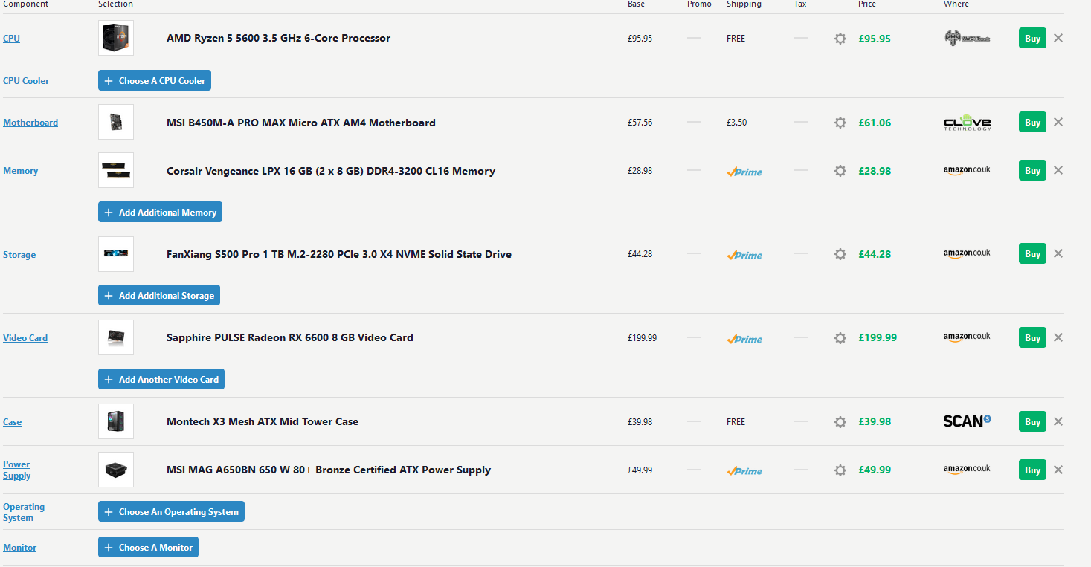Buy the Corsair Vengeance LPX memory
Screen dimensions: 1091x567
(1032, 170)
